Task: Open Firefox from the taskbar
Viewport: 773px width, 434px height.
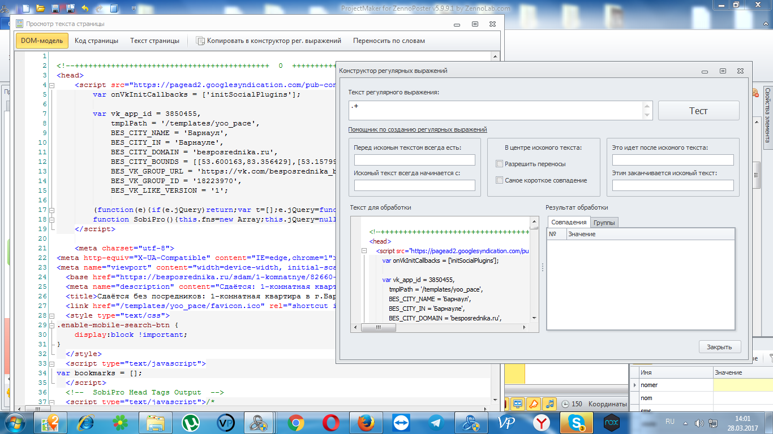Action: pyautogui.click(x=366, y=423)
